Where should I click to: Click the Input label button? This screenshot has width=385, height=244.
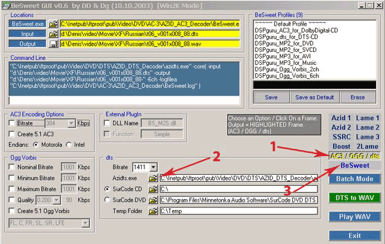(x=28, y=34)
